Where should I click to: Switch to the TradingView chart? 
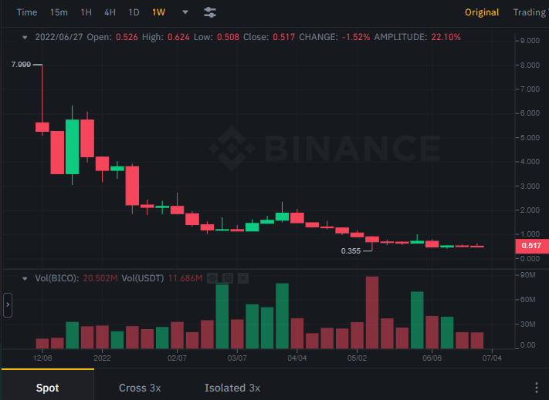(x=530, y=12)
